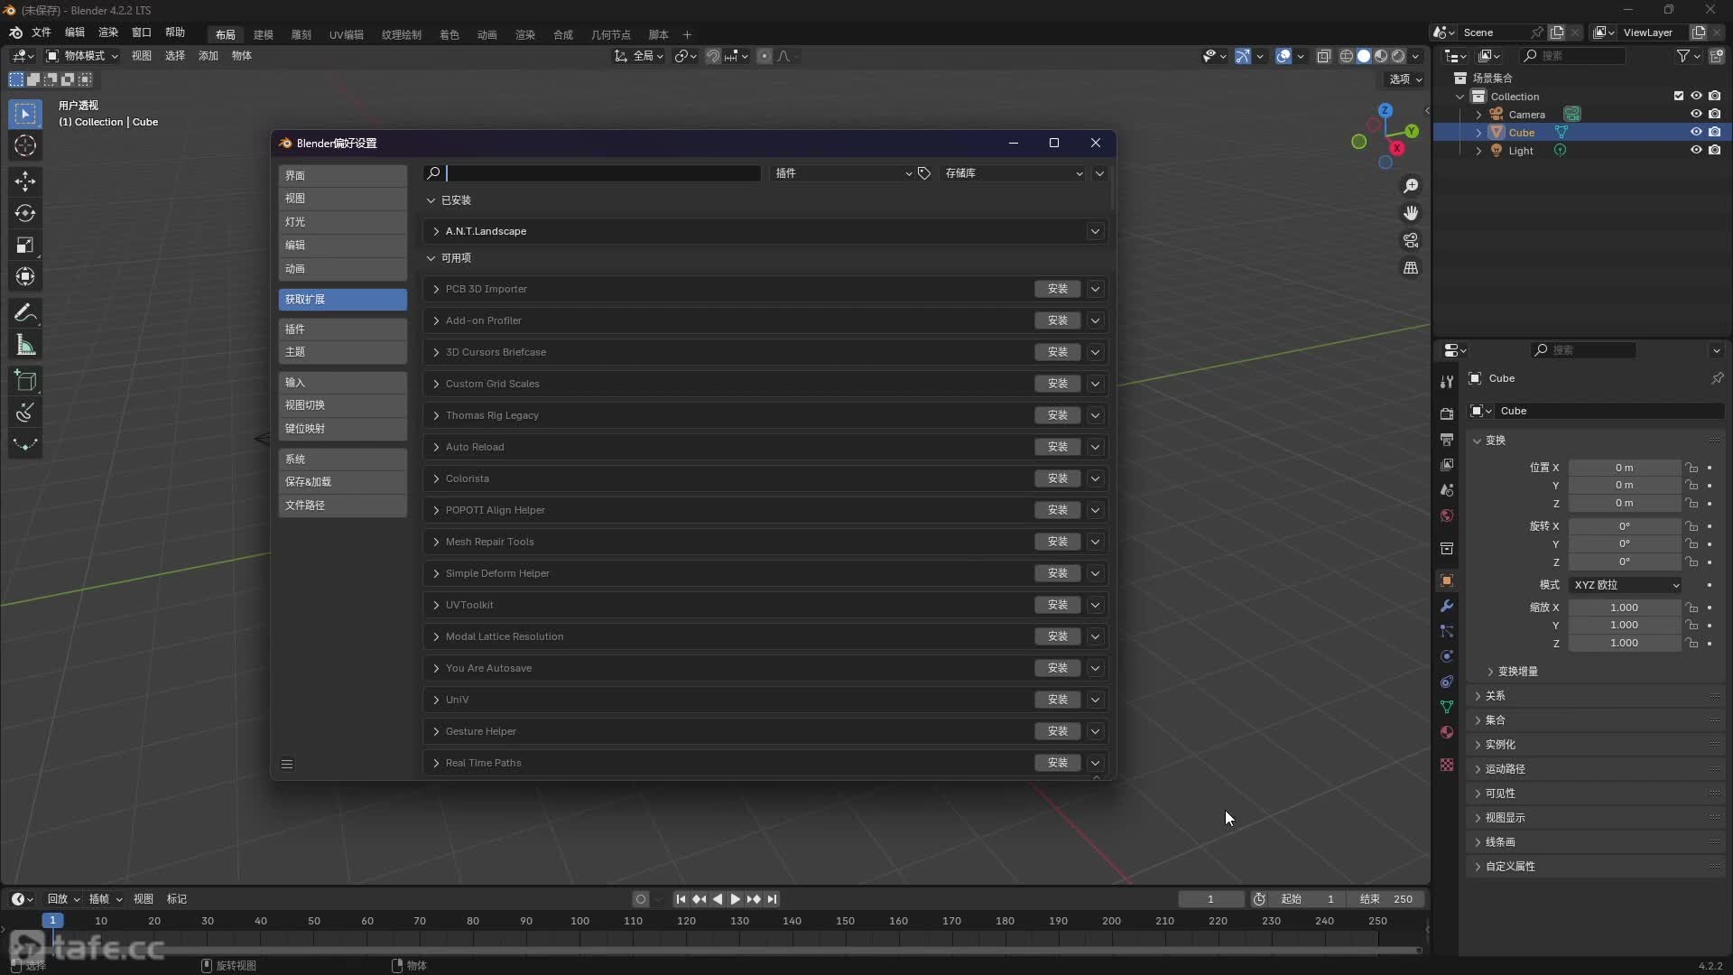The height and width of the screenshot is (975, 1733).
Task: Open the Physics properties tab icon
Action: [1447, 656]
